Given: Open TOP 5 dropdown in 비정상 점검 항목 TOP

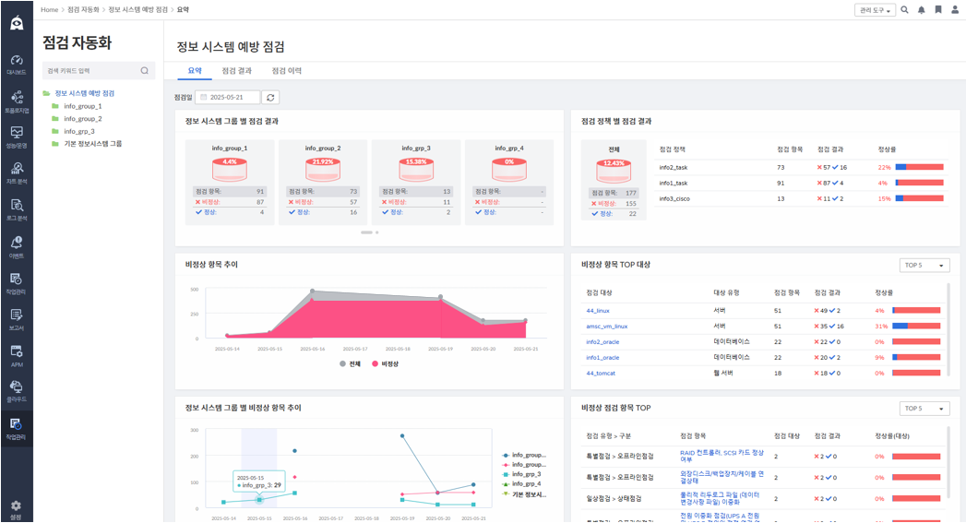Looking at the screenshot, I should click(x=924, y=409).
